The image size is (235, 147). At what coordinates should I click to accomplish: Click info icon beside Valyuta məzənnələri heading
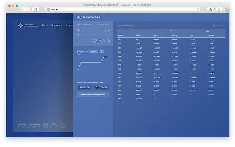133,26
